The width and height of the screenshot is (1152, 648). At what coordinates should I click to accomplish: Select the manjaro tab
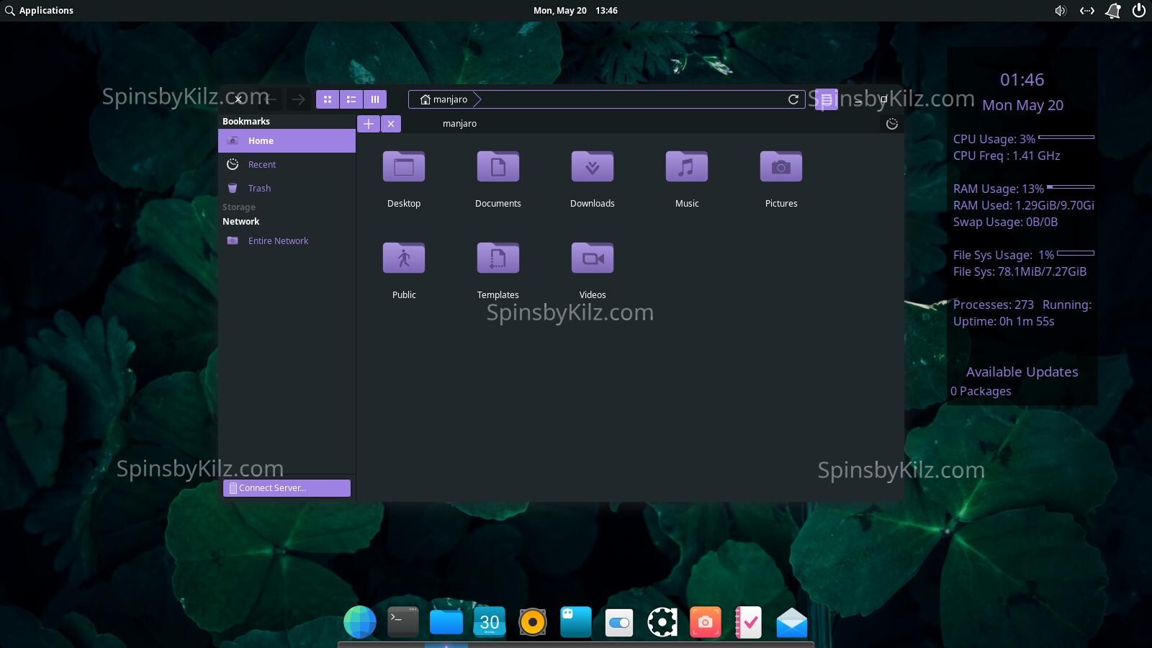[460, 123]
